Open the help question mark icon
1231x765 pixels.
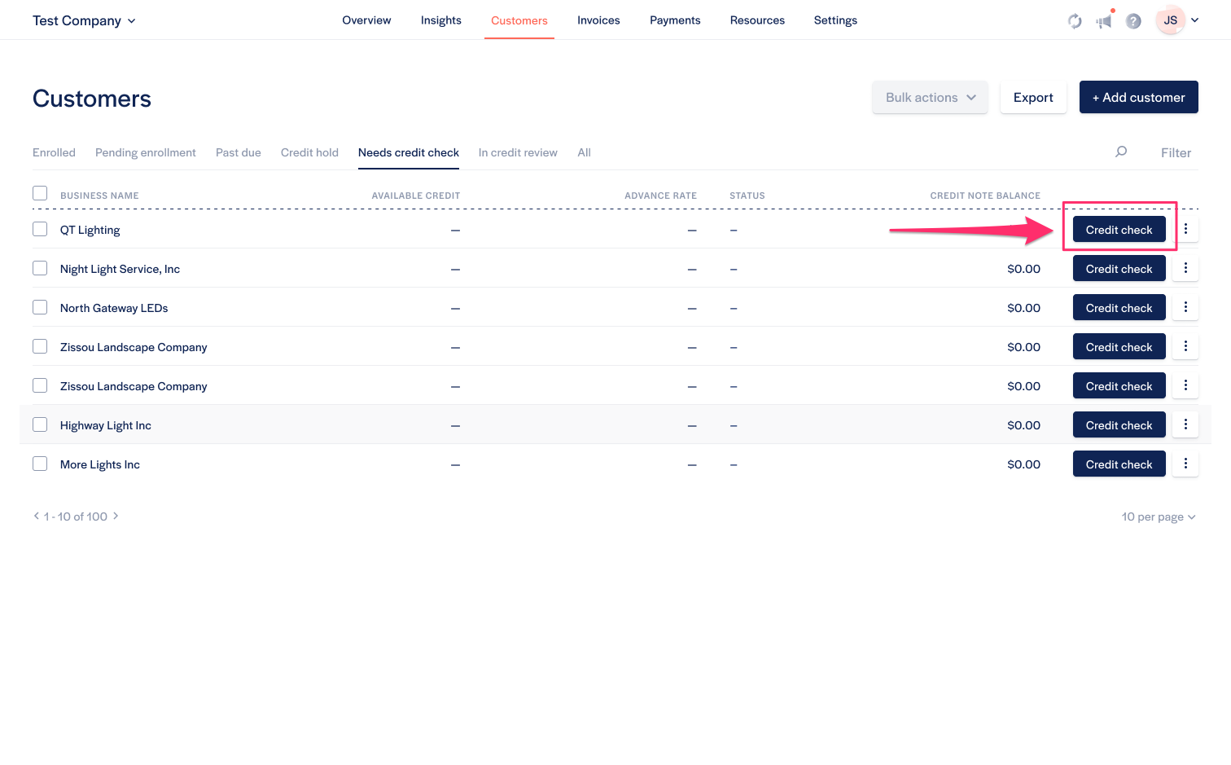click(x=1133, y=21)
